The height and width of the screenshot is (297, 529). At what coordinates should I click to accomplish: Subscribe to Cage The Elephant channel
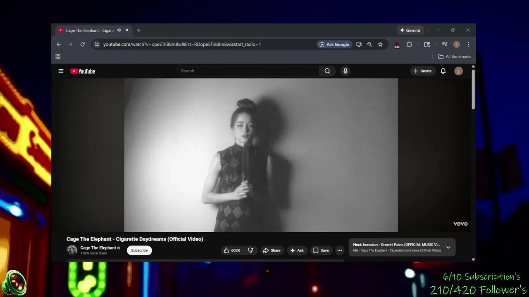(x=139, y=250)
